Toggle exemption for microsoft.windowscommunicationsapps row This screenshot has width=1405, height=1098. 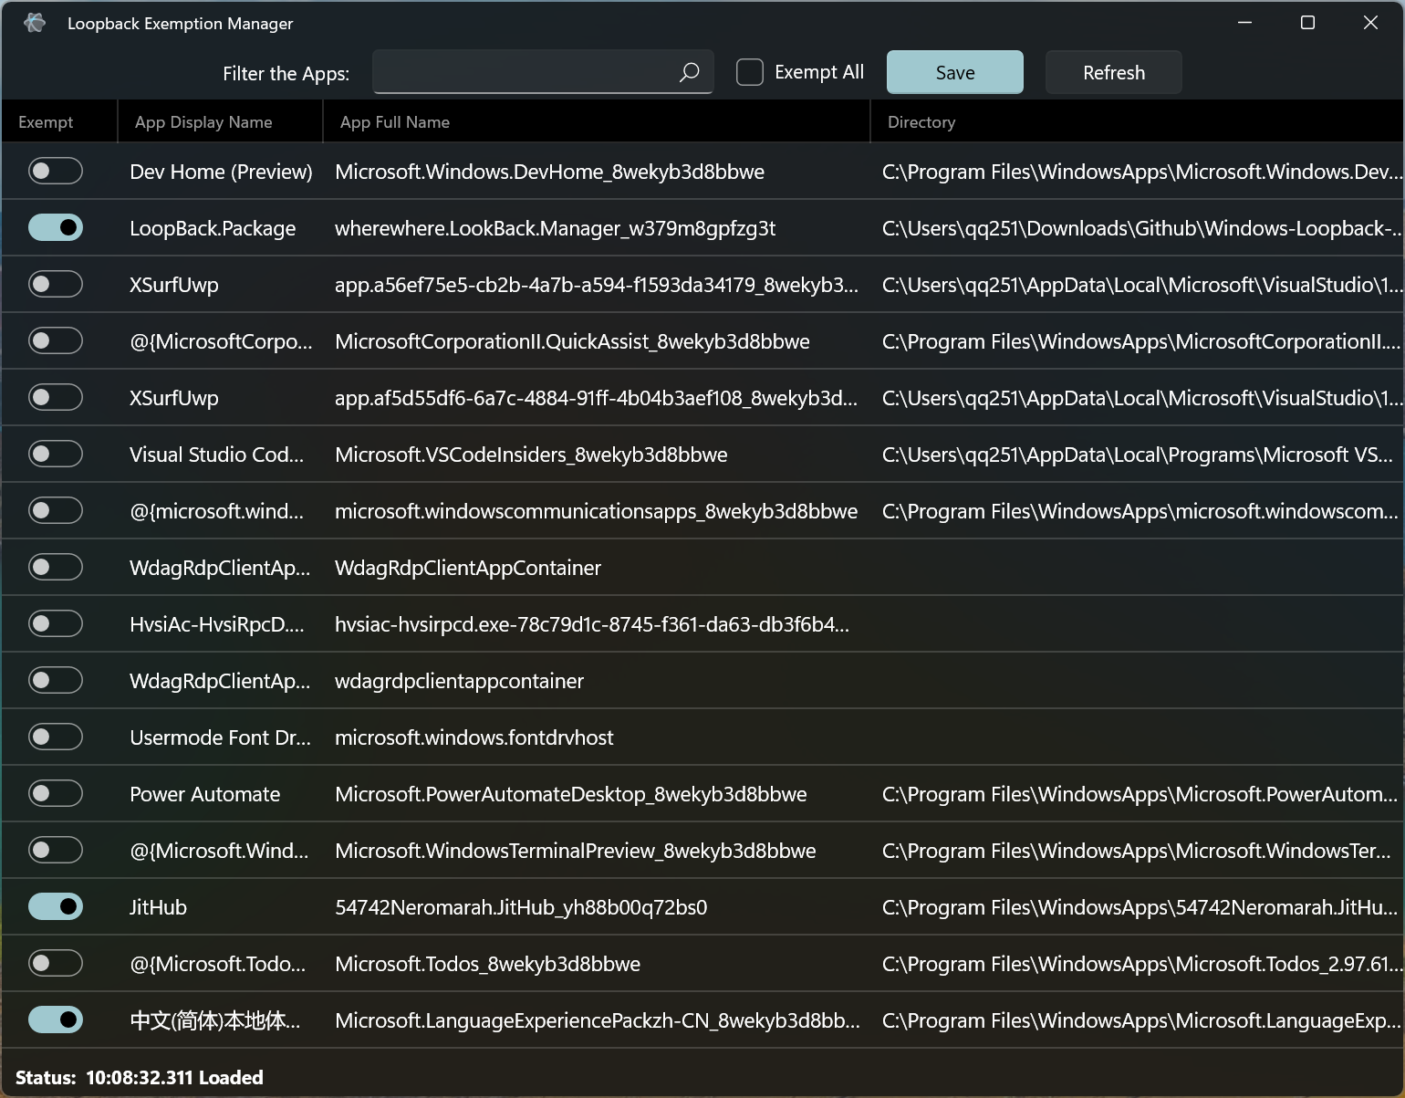[x=56, y=510]
